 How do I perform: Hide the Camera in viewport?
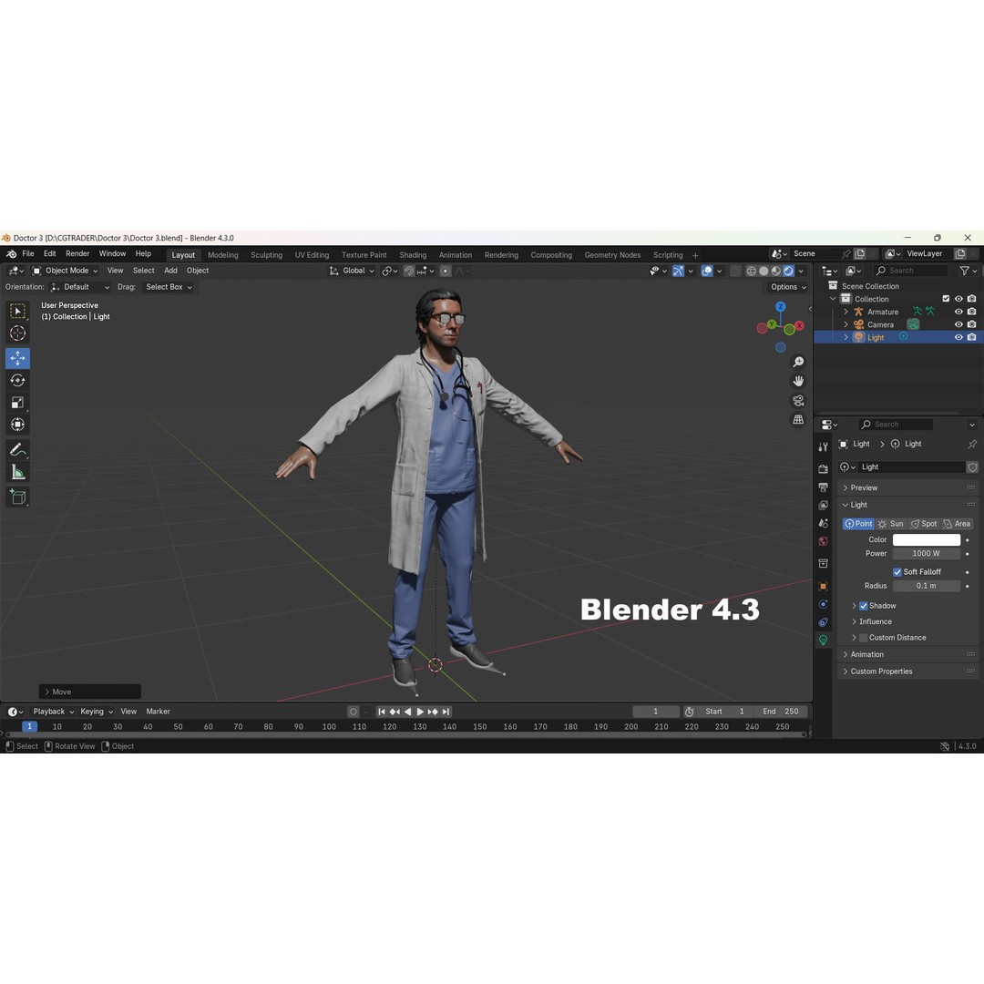(958, 324)
